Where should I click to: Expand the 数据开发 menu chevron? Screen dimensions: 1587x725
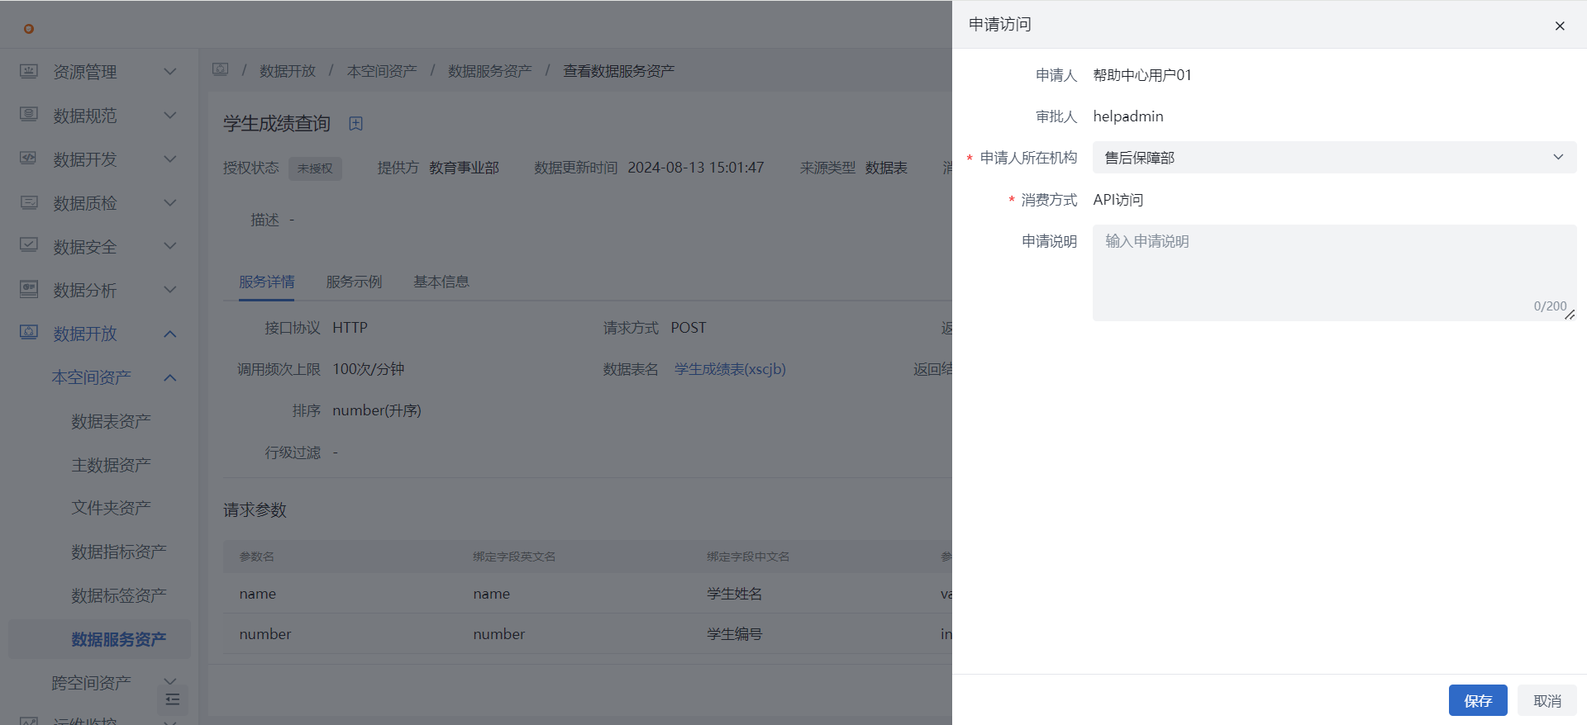pos(170,159)
